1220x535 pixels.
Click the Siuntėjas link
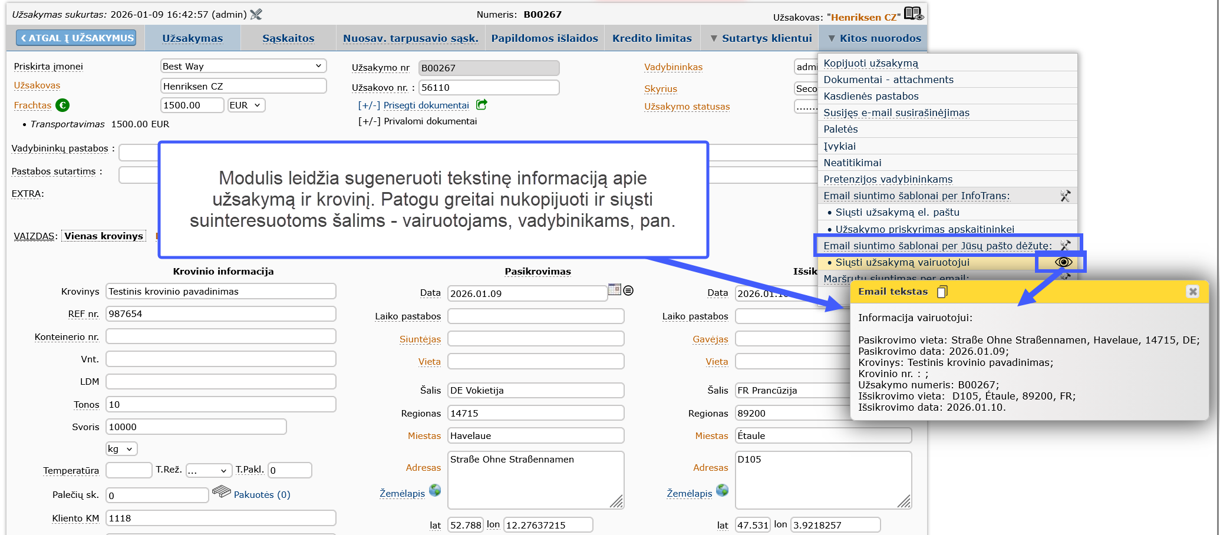(420, 339)
